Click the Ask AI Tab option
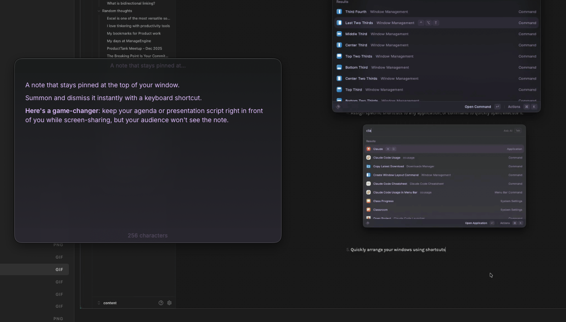 pyautogui.click(x=512, y=130)
